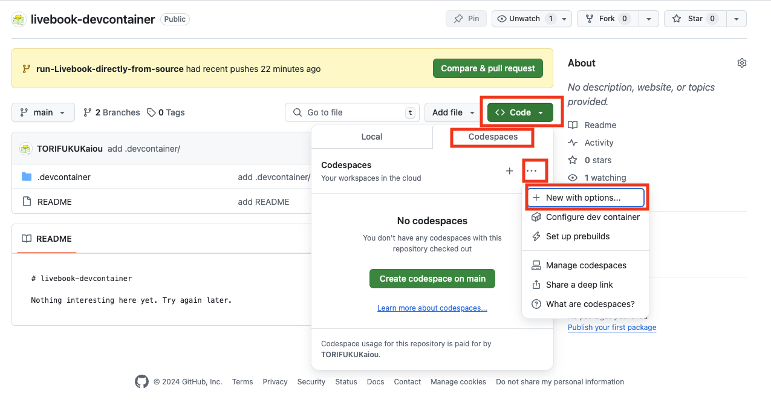Switch to the Local tab
The height and width of the screenshot is (417, 771).
click(x=371, y=137)
